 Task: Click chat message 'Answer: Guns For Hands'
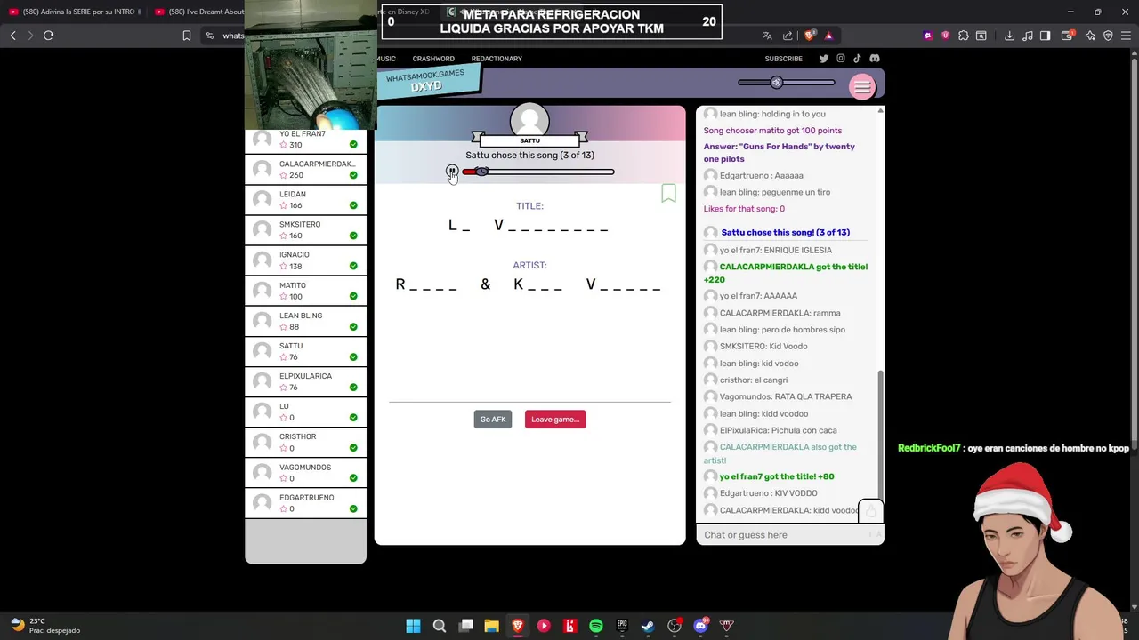click(780, 153)
